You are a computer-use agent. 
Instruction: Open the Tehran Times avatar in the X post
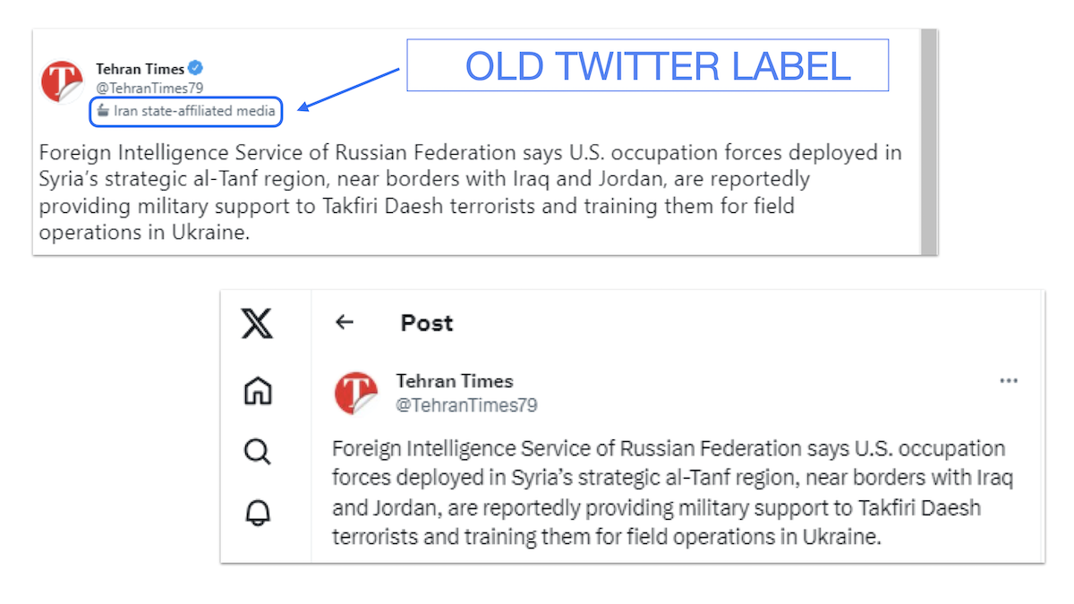click(x=355, y=391)
